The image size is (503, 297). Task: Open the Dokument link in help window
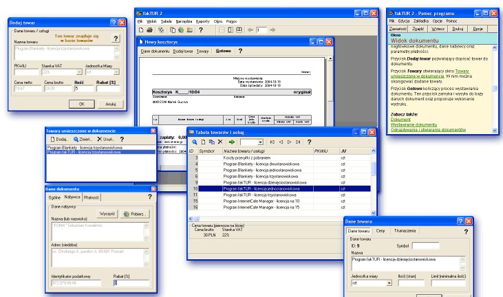[400, 120]
